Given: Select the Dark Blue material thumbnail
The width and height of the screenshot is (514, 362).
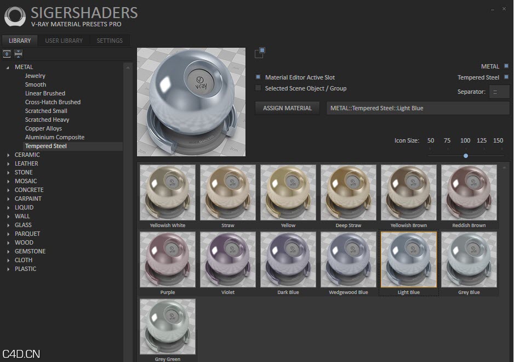Looking at the screenshot, I should pos(288,259).
